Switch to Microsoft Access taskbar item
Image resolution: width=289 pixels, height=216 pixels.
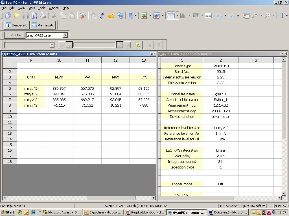[x=62, y=212]
